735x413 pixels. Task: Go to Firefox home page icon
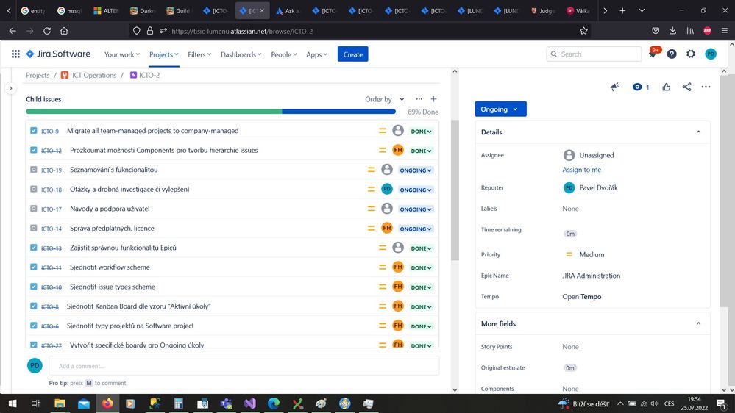tap(64, 31)
